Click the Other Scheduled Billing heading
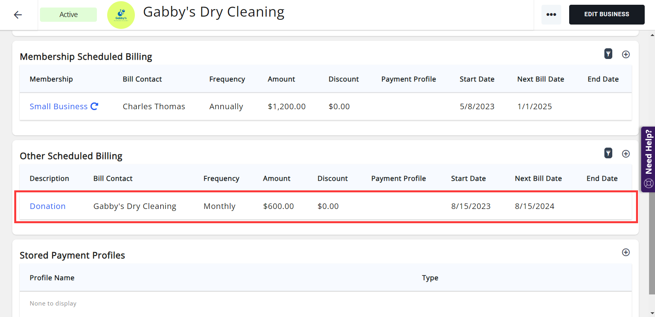 [71, 156]
